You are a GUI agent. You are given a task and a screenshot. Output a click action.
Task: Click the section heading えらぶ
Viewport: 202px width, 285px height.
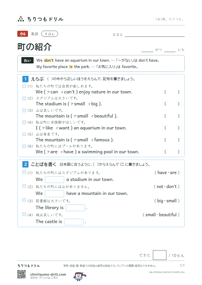37,79
